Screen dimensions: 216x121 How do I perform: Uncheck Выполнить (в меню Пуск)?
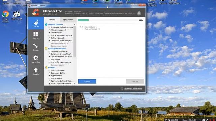49,54
